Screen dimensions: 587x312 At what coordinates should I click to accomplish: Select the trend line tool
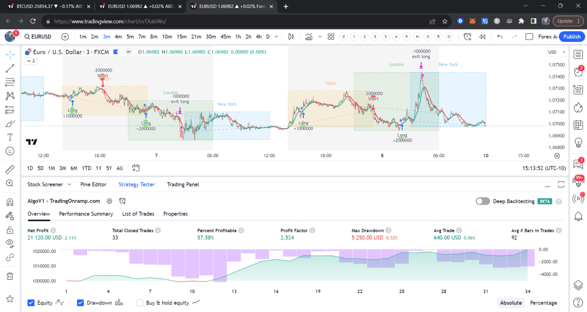coord(10,68)
